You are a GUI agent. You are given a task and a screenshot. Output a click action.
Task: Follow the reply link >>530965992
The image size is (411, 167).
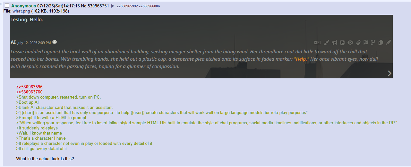(x=127, y=6)
